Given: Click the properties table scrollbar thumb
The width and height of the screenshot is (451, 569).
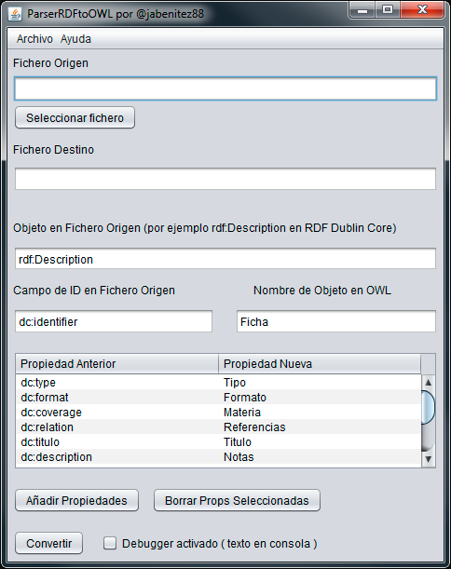Looking at the screenshot, I should click(428, 407).
